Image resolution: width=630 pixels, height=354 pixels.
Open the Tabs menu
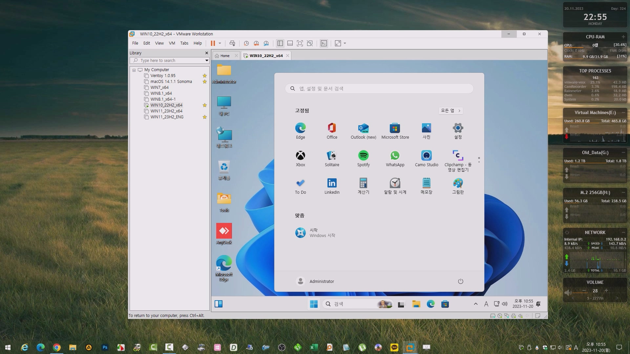click(x=184, y=43)
